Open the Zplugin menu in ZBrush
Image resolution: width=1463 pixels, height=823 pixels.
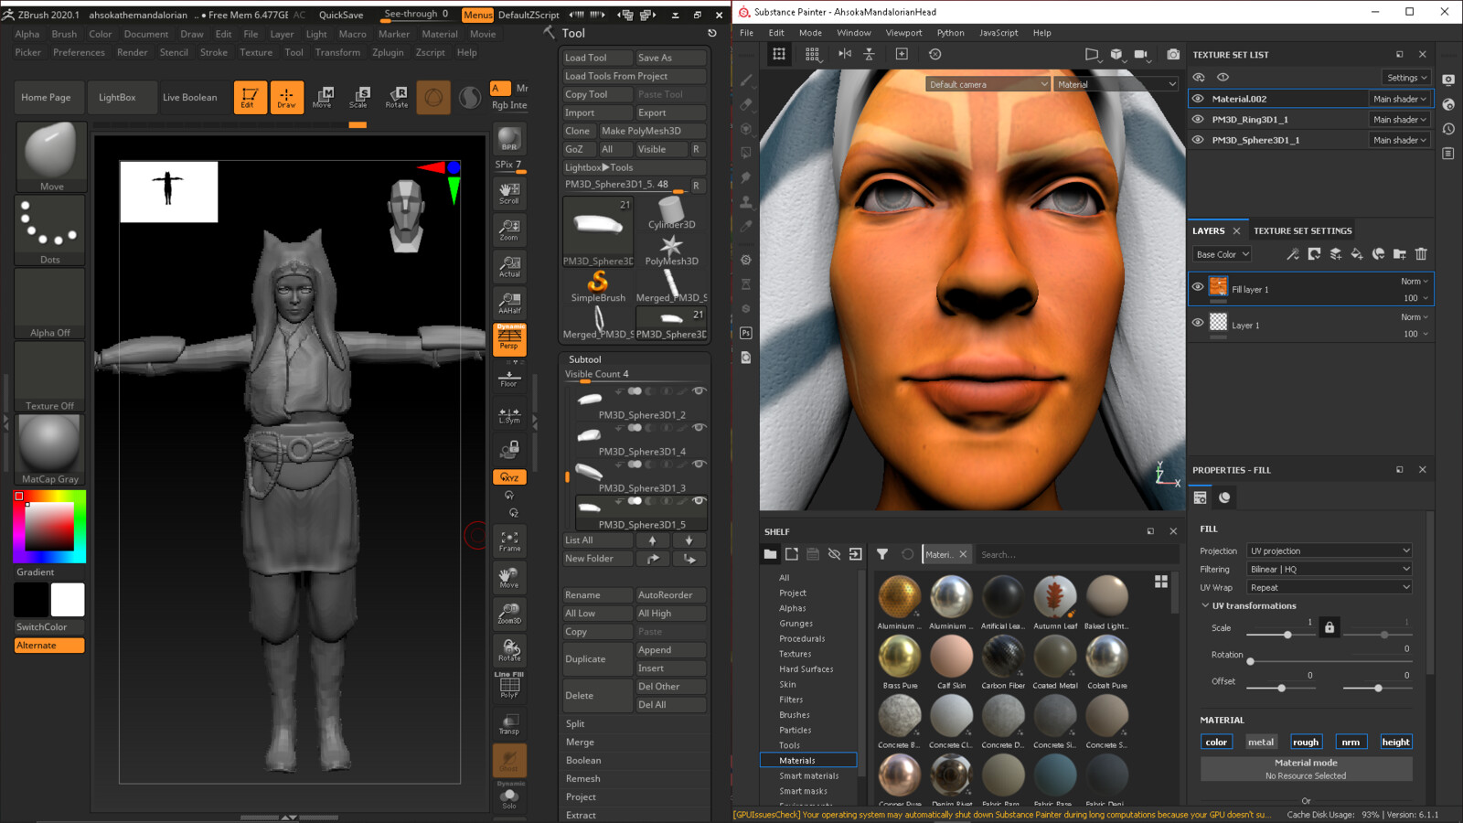388,52
